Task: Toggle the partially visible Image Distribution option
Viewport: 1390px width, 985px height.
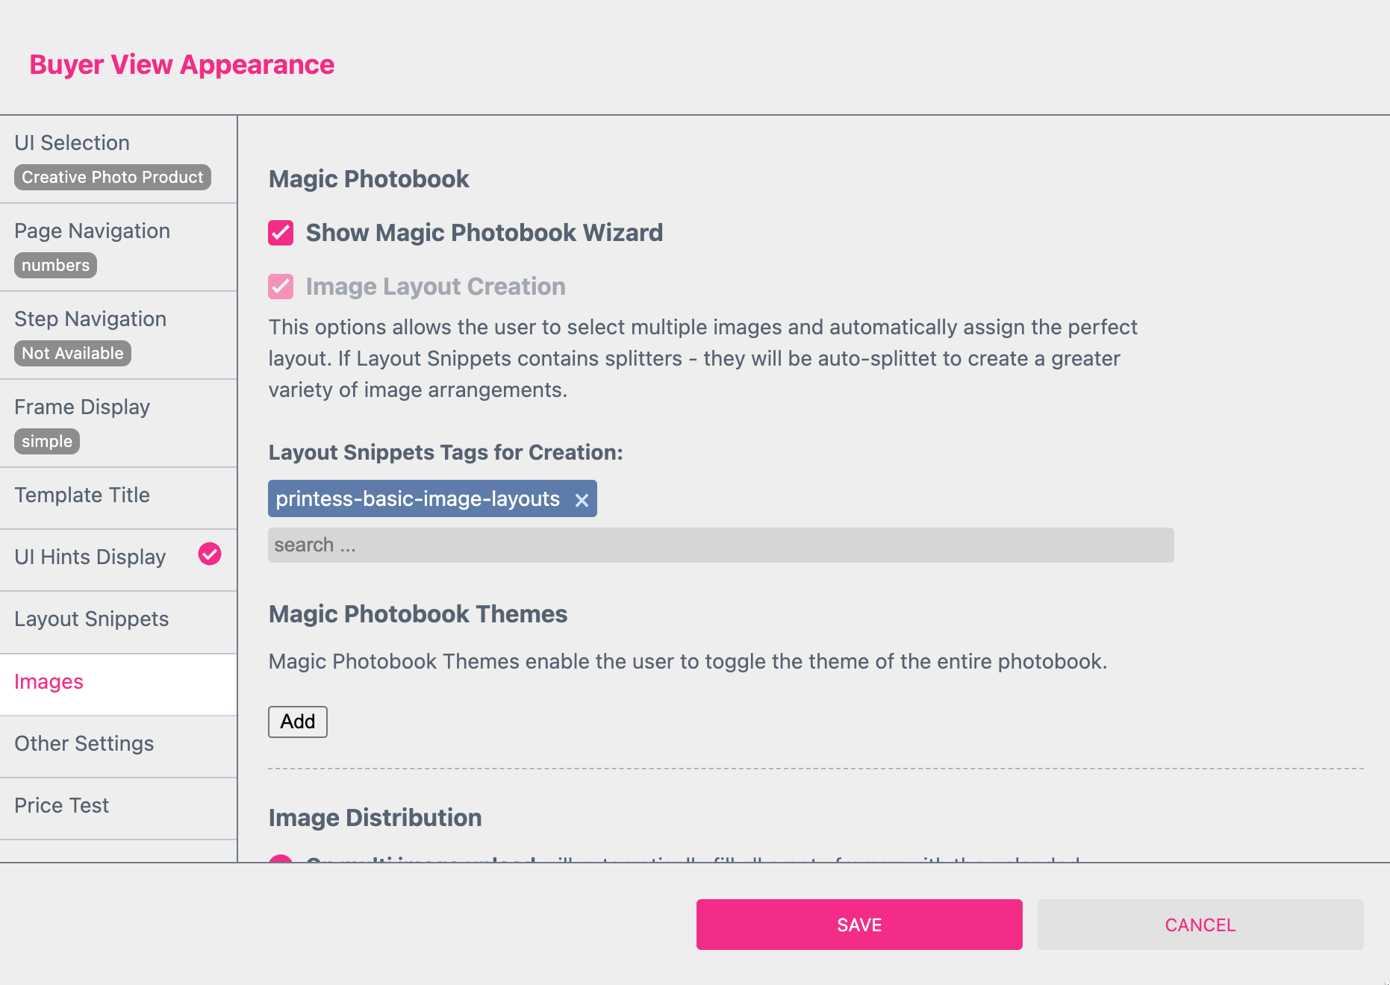Action: coord(281,858)
